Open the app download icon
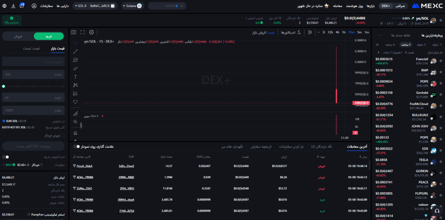 pos(13,6)
